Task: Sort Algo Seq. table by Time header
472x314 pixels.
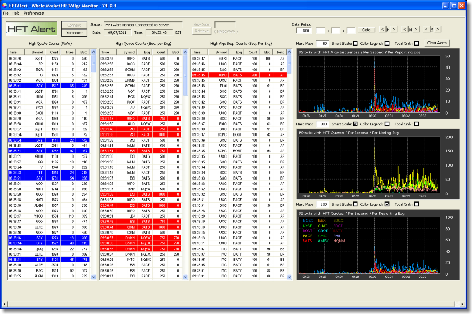Action: [199, 52]
